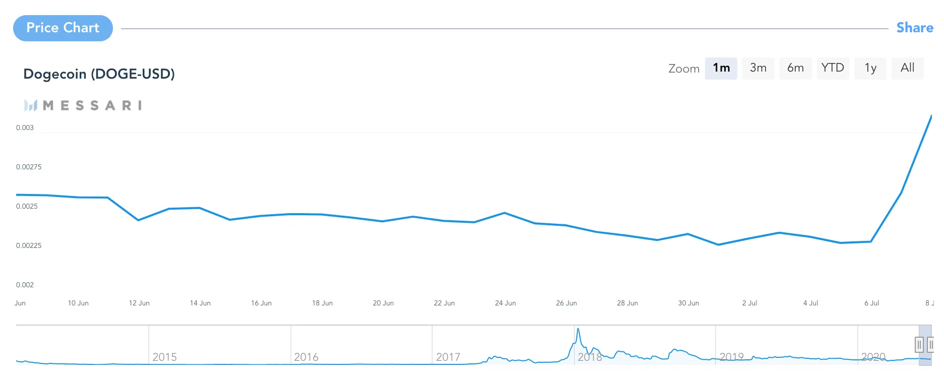Select the 6m zoom preset
944x379 pixels.
click(795, 68)
